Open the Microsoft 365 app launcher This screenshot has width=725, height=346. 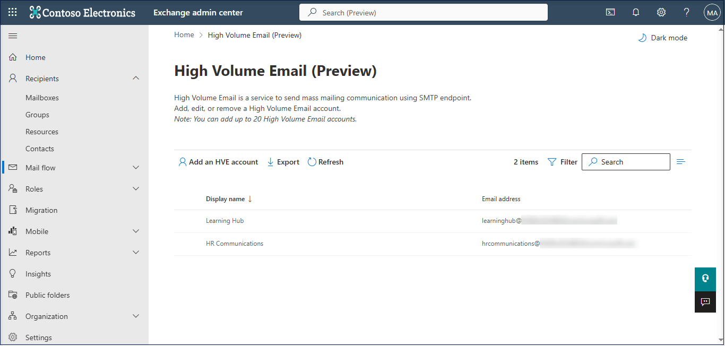tap(12, 12)
